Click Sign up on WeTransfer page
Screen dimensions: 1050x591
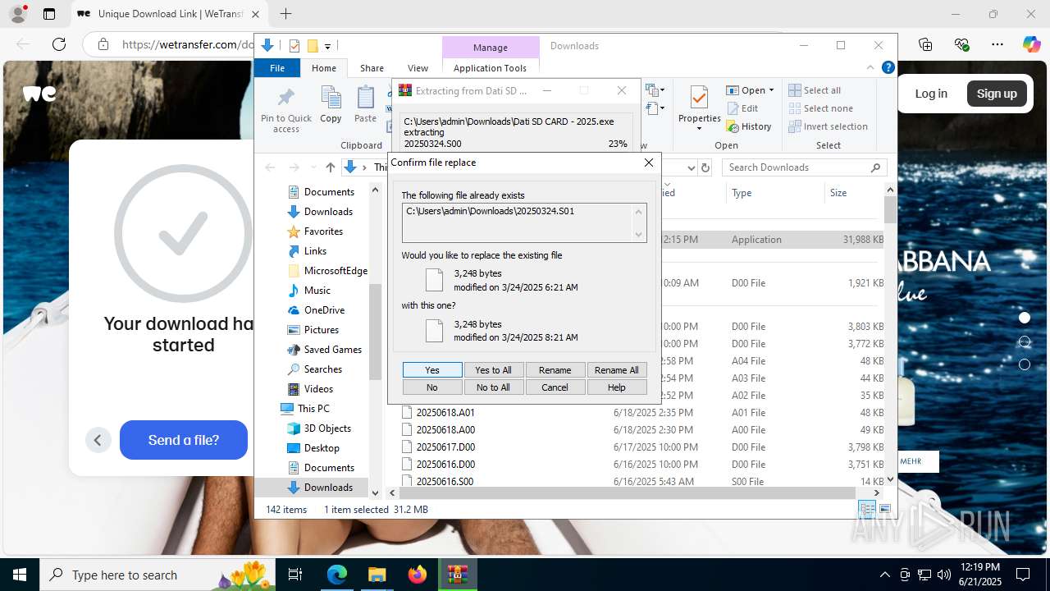click(x=997, y=94)
